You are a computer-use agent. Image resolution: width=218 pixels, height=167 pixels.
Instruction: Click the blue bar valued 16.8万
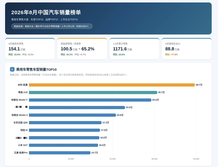pos(64,138)
